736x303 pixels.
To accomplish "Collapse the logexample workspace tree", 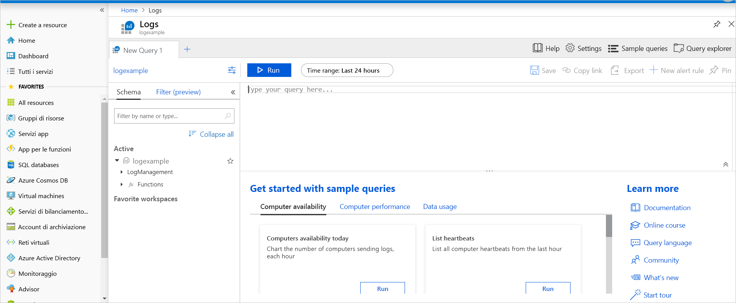I will 117,160.
